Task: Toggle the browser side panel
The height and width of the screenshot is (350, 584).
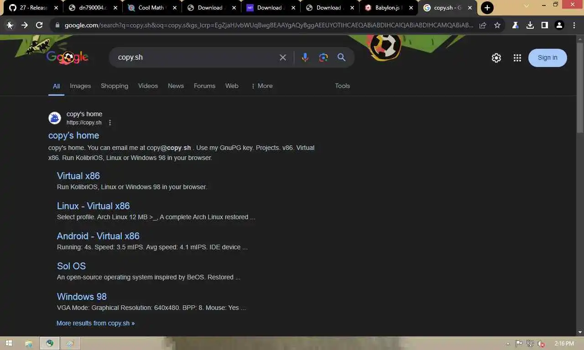Action: [544, 25]
